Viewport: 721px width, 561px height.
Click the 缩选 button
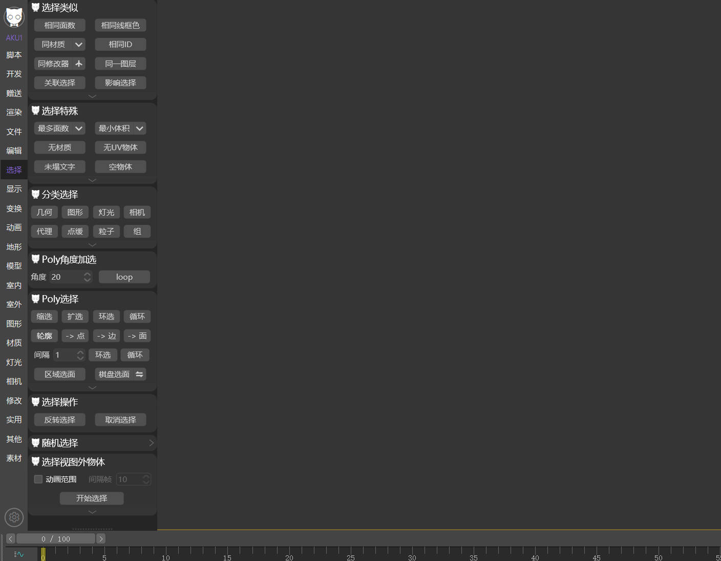coord(45,317)
